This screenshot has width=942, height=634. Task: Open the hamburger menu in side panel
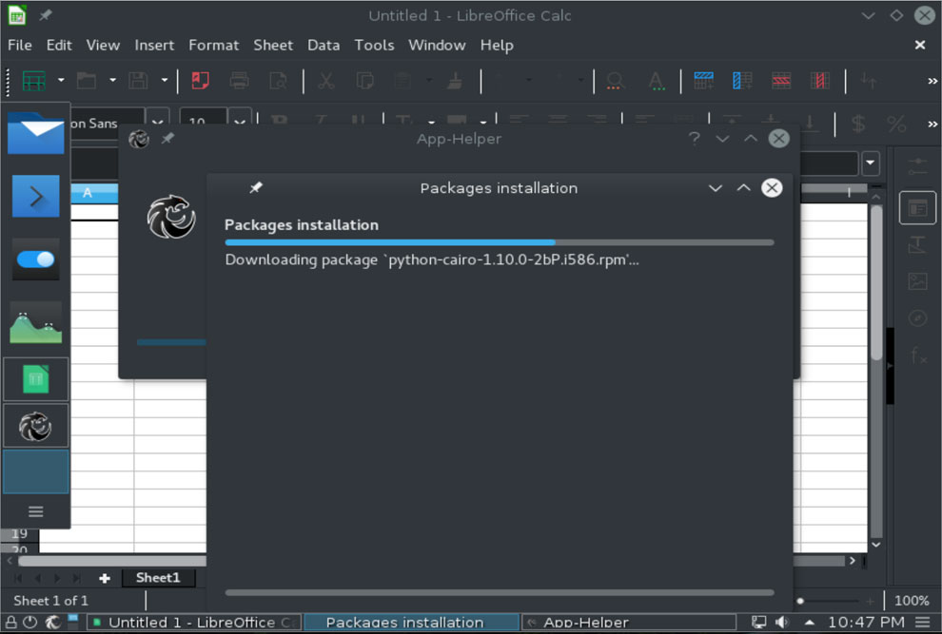[36, 511]
